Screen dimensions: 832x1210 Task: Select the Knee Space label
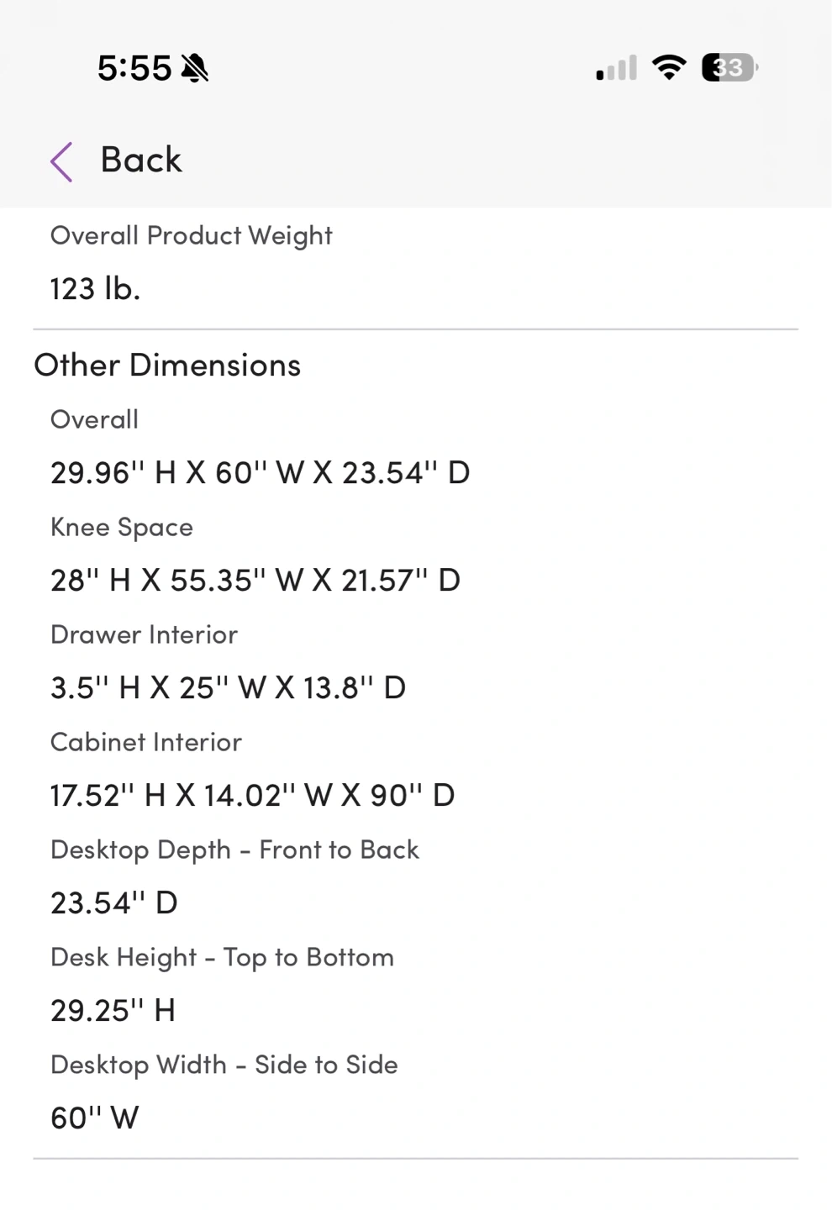(x=122, y=528)
